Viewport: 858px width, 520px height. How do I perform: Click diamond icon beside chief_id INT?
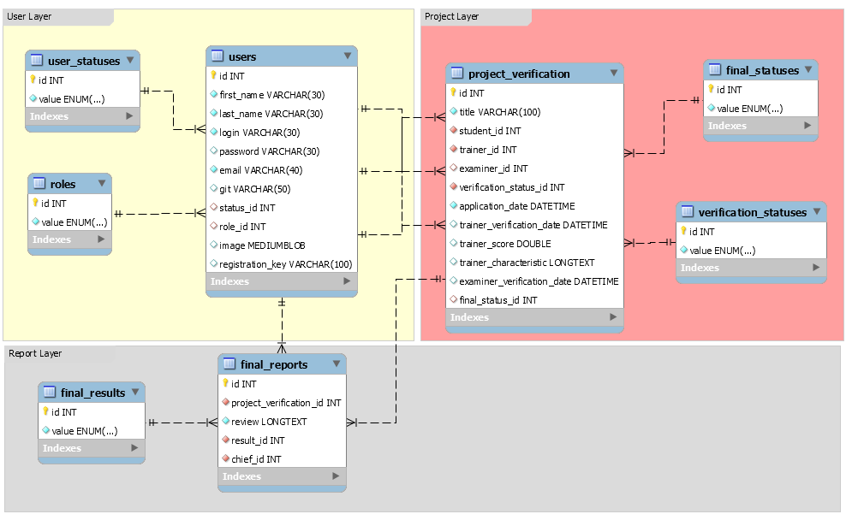point(225,458)
